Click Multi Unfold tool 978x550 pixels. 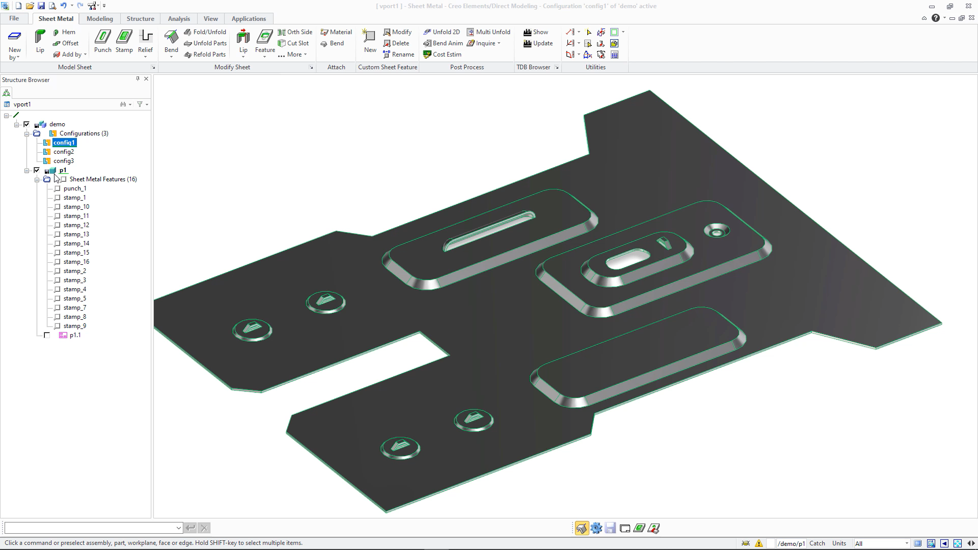488,32
